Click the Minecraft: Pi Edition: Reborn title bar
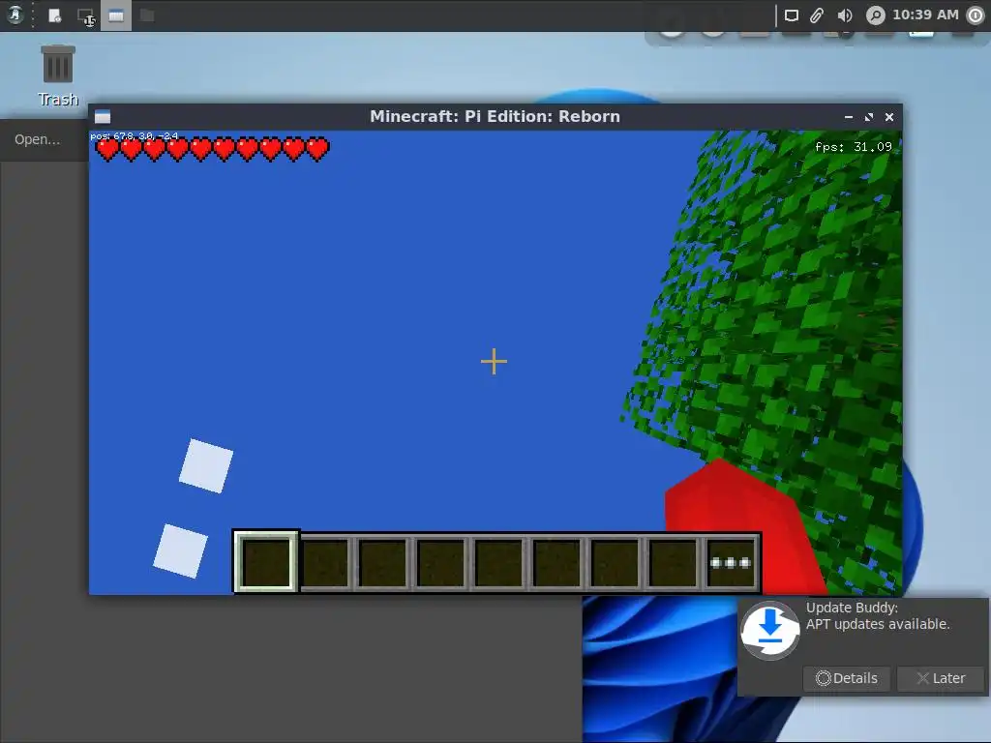 [x=495, y=117]
